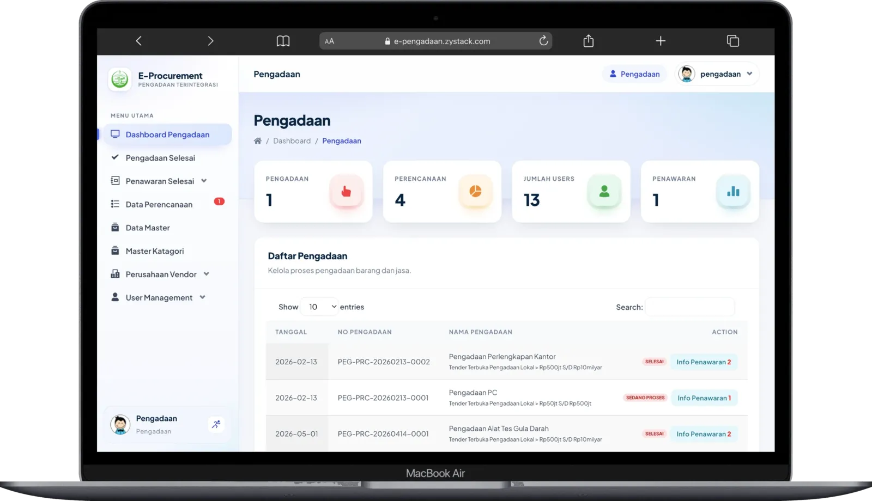The height and width of the screenshot is (501, 872).
Task: Click the green user Jumlah Users icon
Action: (604, 191)
